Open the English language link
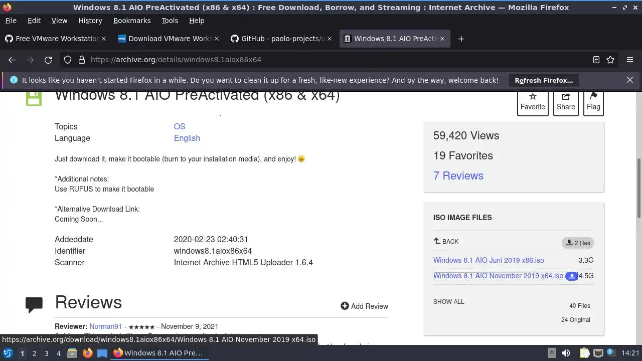Viewport: 642px width, 361px height. [187, 138]
